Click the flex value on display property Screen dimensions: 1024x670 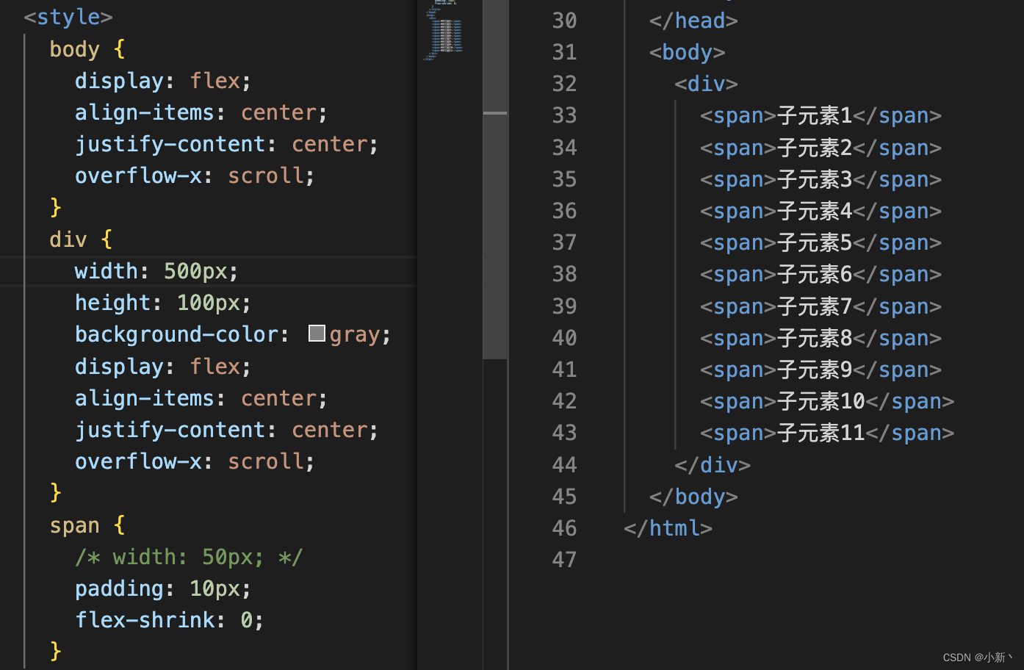[215, 80]
